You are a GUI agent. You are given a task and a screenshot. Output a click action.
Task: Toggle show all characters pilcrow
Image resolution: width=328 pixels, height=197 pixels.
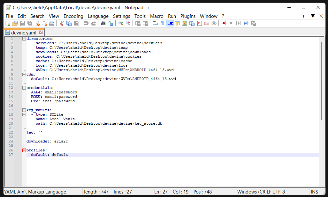click(x=162, y=23)
